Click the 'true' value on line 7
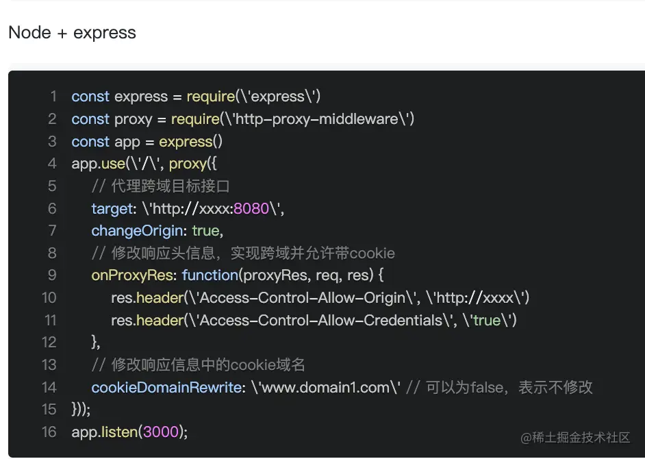 (205, 231)
